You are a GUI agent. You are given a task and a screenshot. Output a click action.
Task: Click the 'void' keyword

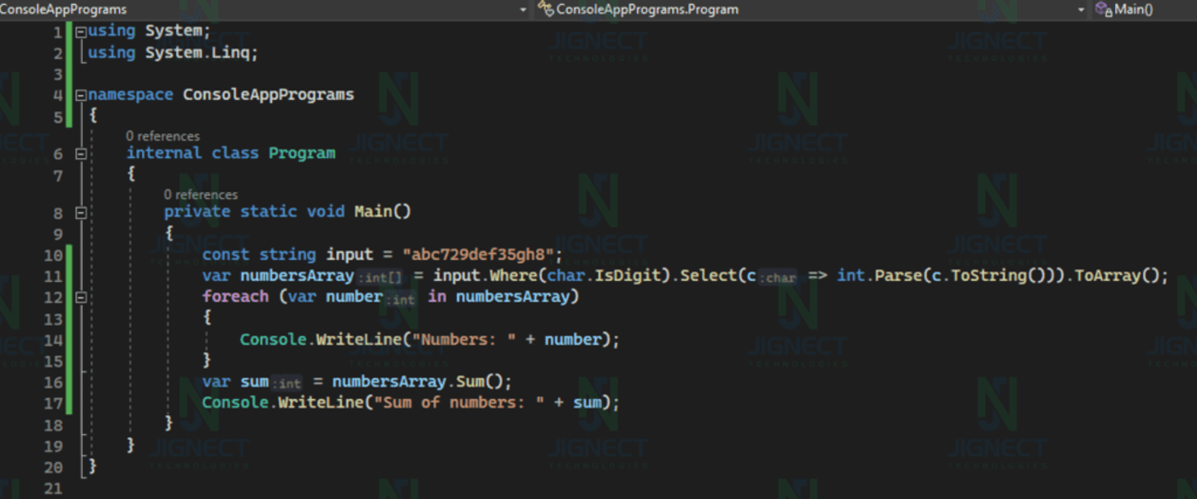(326, 211)
